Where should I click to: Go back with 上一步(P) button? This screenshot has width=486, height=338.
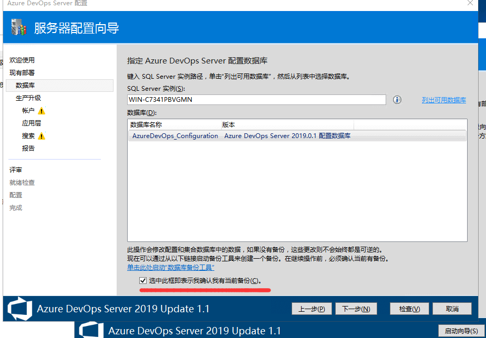tap(312, 309)
